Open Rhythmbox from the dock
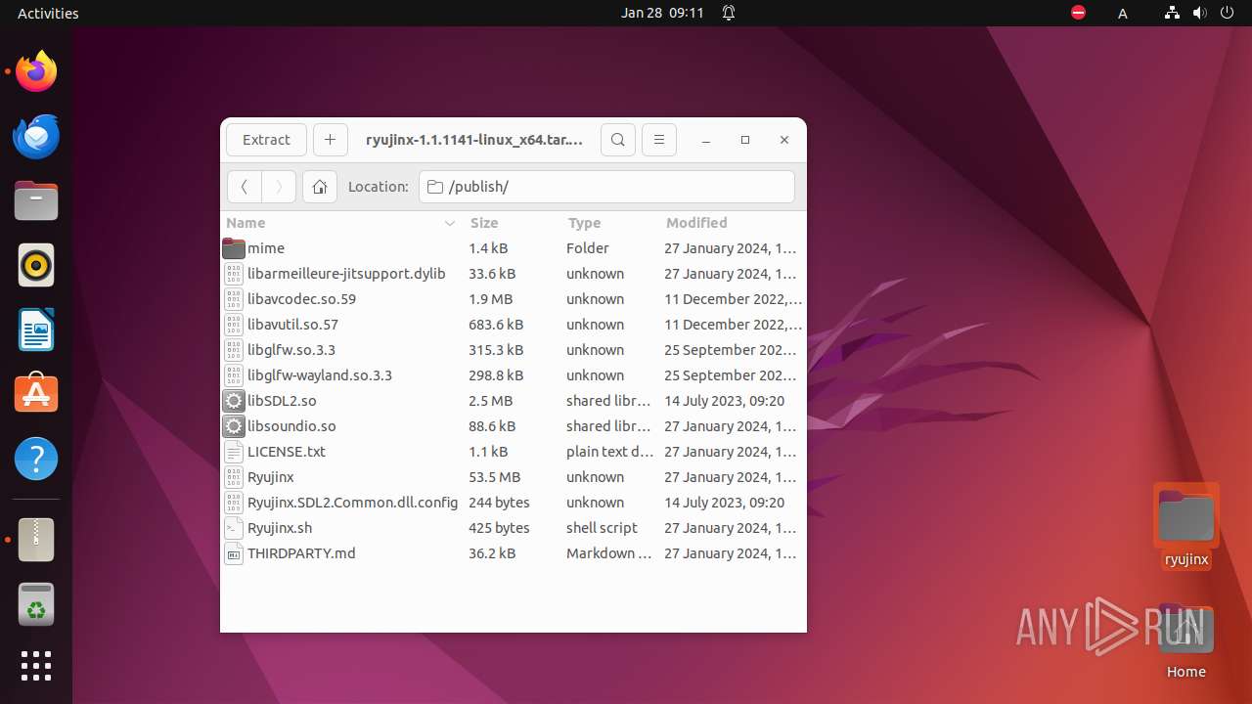 (x=36, y=265)
